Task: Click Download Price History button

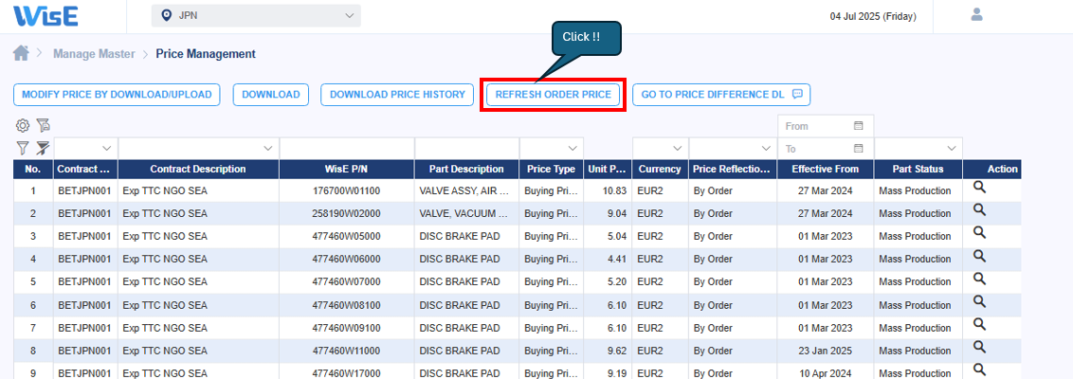Action: click(x=397, y=95)
